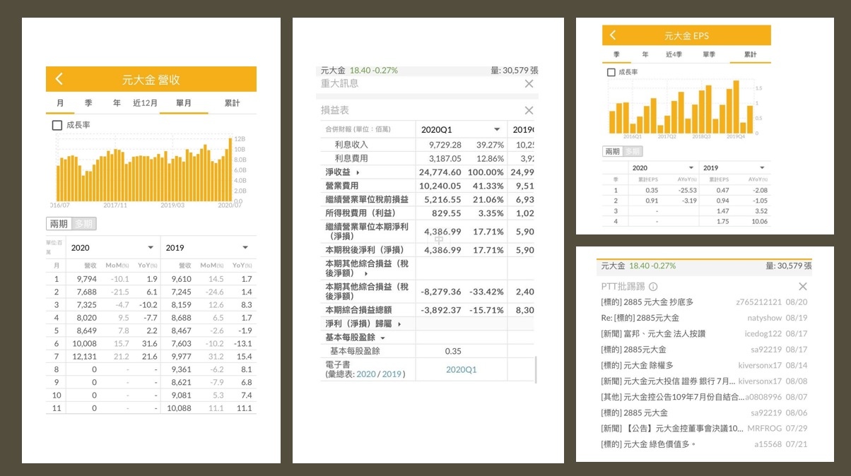This screenshot has width=851, height=476.
Task: Click 基本每股盈餘 value 0.35 in 損益表
Action: point(453,351)
